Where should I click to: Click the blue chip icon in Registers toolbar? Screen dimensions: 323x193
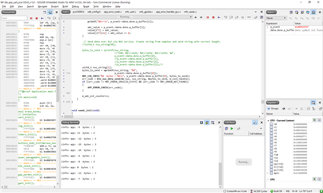(284, 109)
